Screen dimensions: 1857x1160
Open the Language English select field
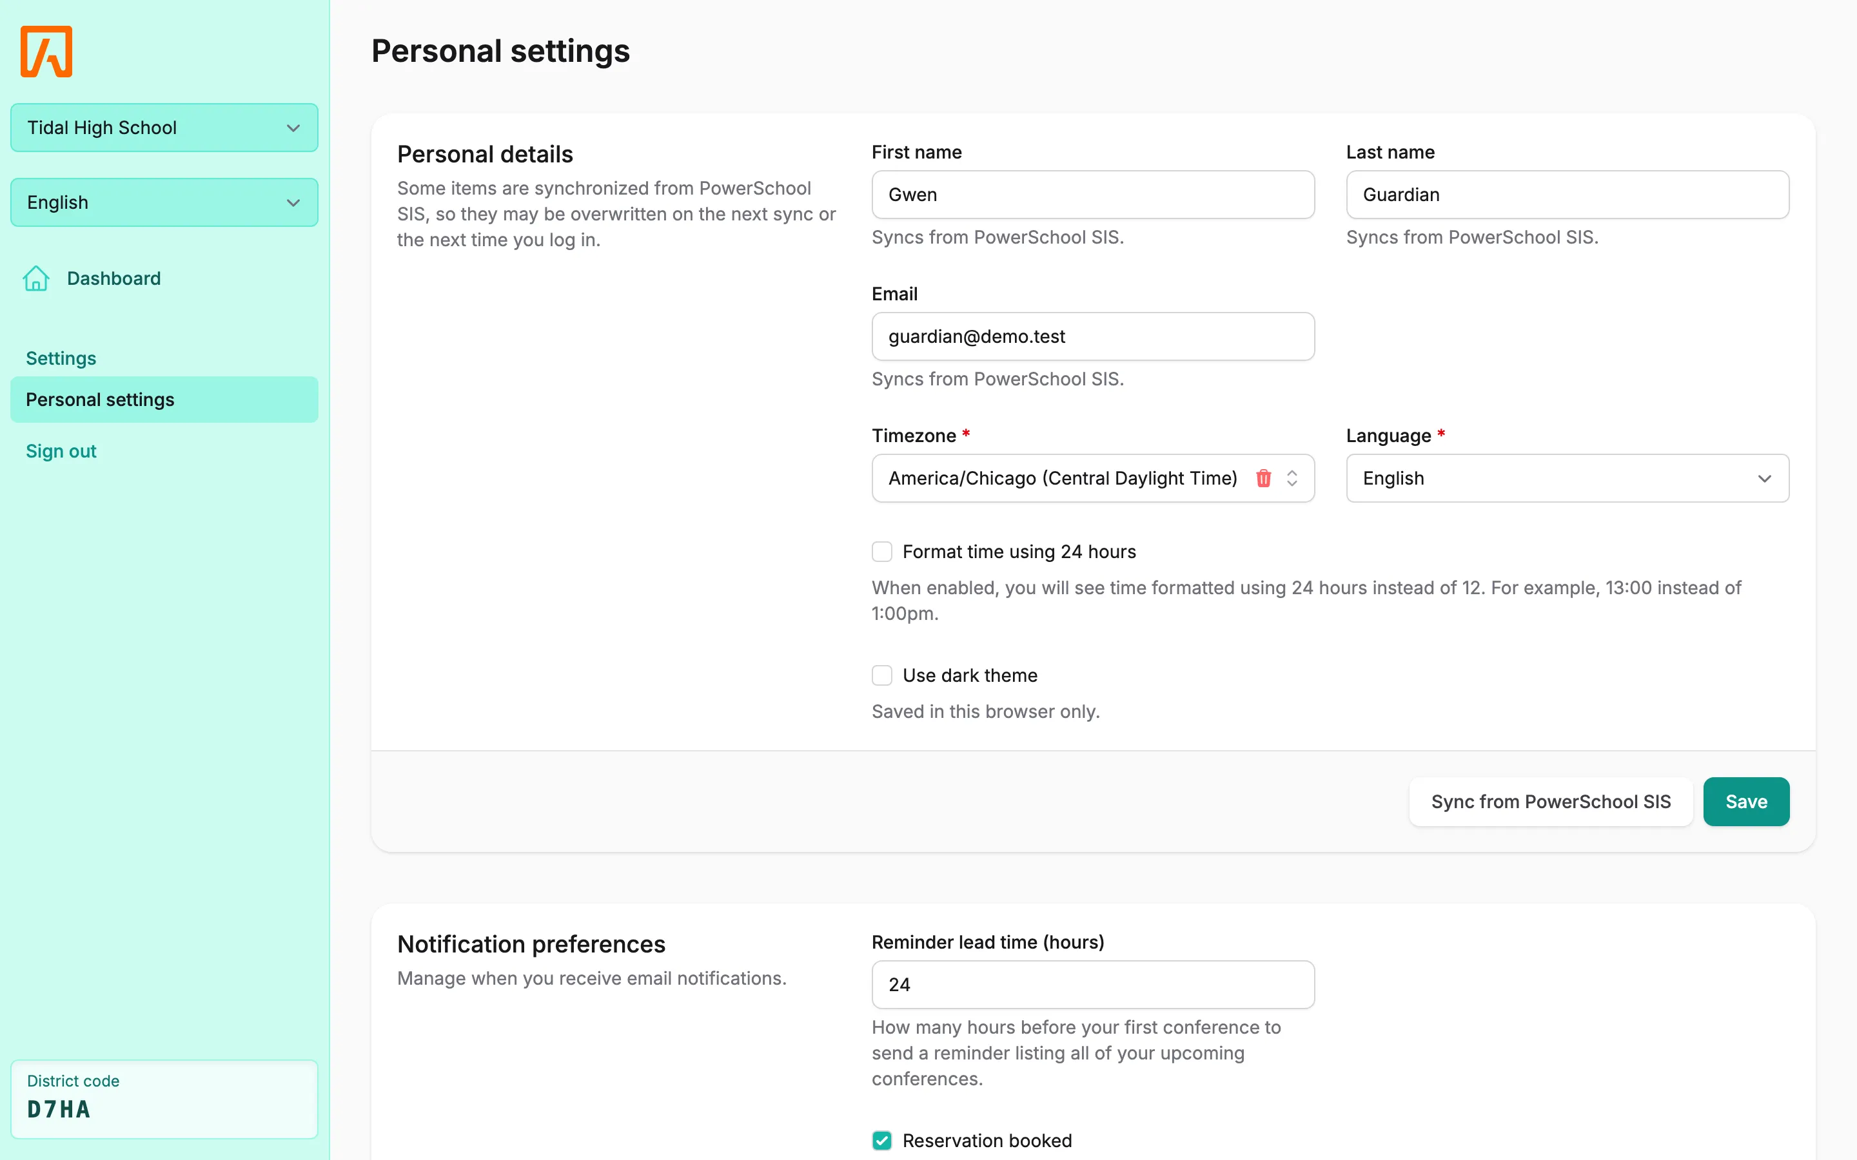[1567, 478]
